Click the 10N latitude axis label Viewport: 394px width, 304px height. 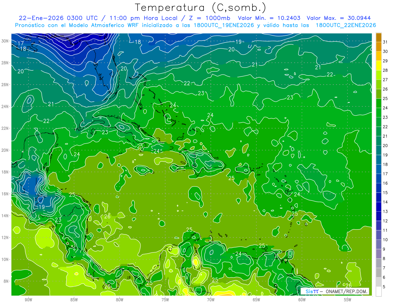(x=5, y=259)
